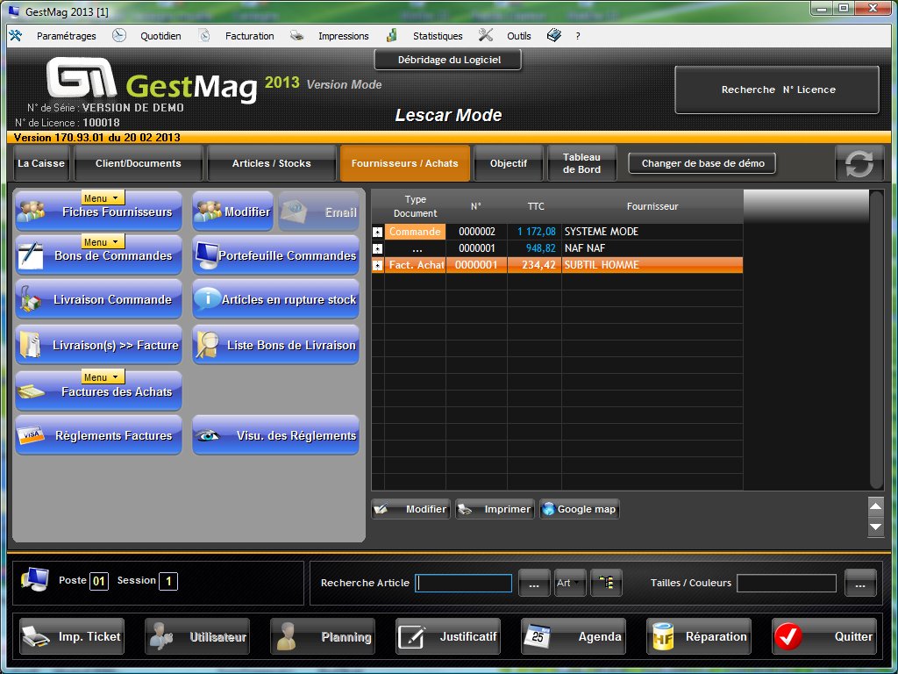Open the Art dropdown selector

pyautogui.click(x=570, y=583)
